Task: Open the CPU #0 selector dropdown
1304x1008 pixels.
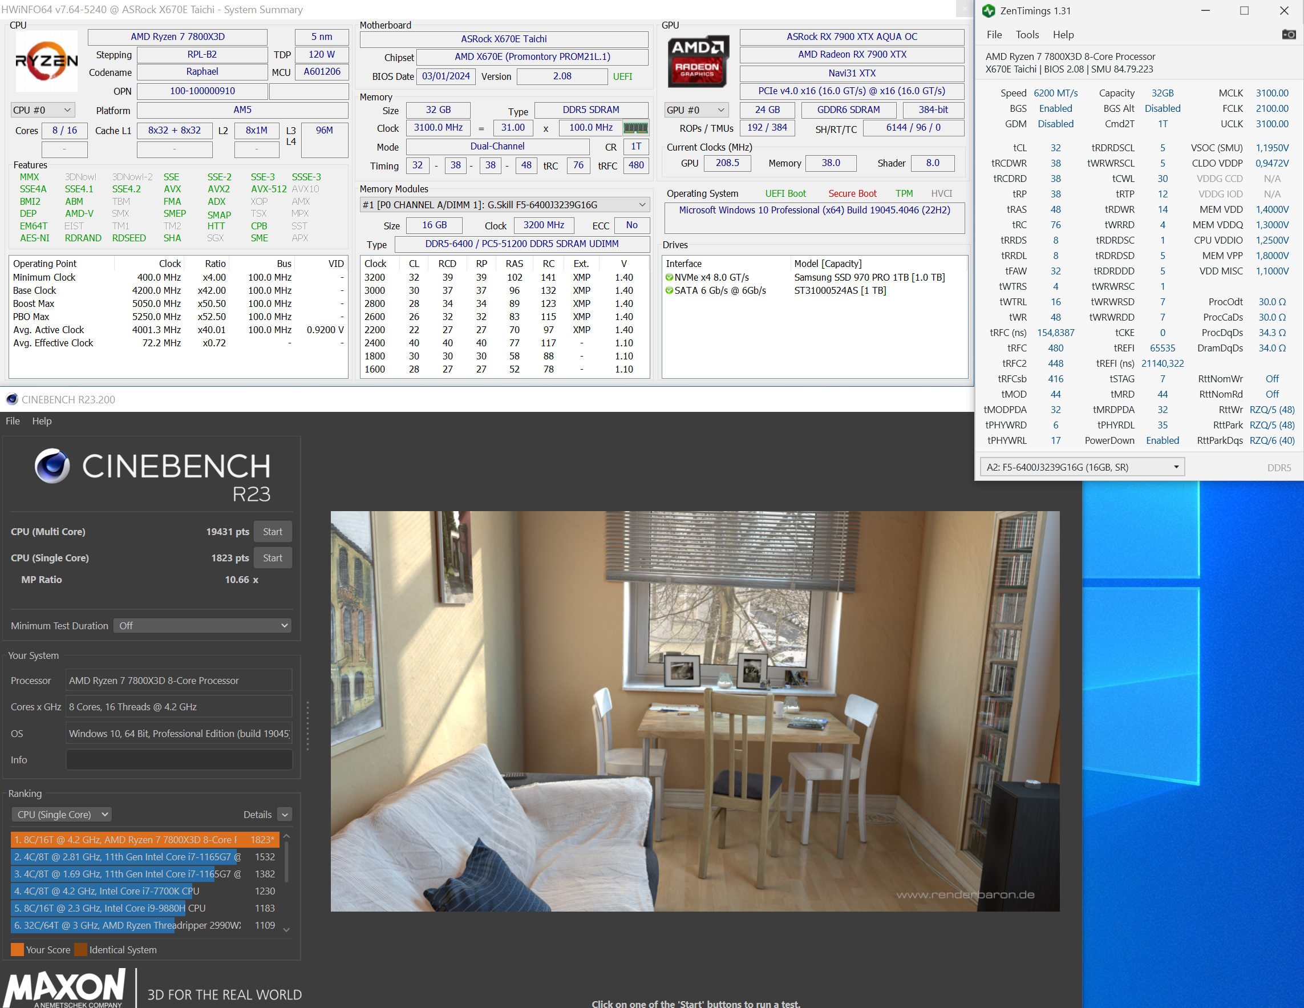Action: (42, 110)
